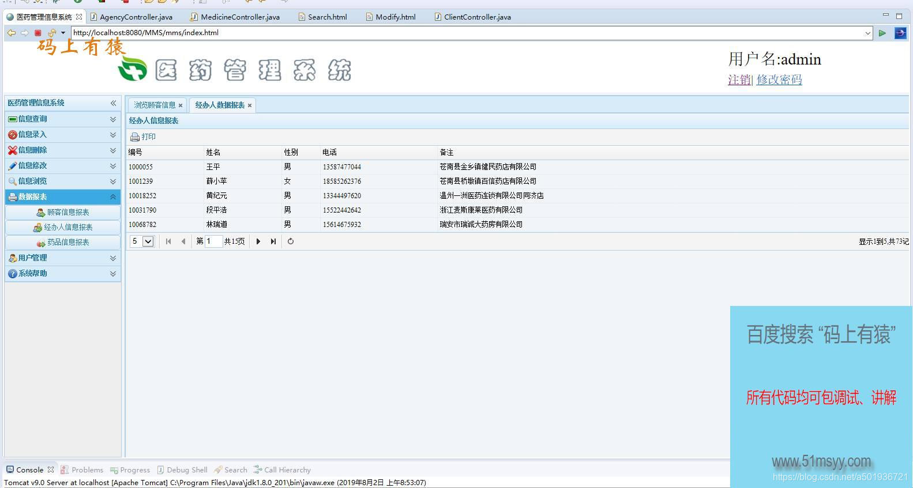Click 瑞安市瑞诚大药房有限公司 cell
Image resolution: width=913 pixels, height=488 pixels.
[481, 225]
